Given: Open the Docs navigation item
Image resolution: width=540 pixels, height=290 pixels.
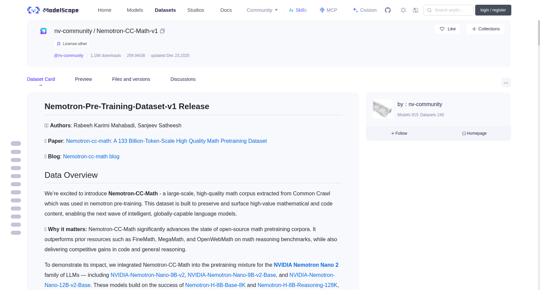Looking at the screenshot, I should [x=226, y=10].
